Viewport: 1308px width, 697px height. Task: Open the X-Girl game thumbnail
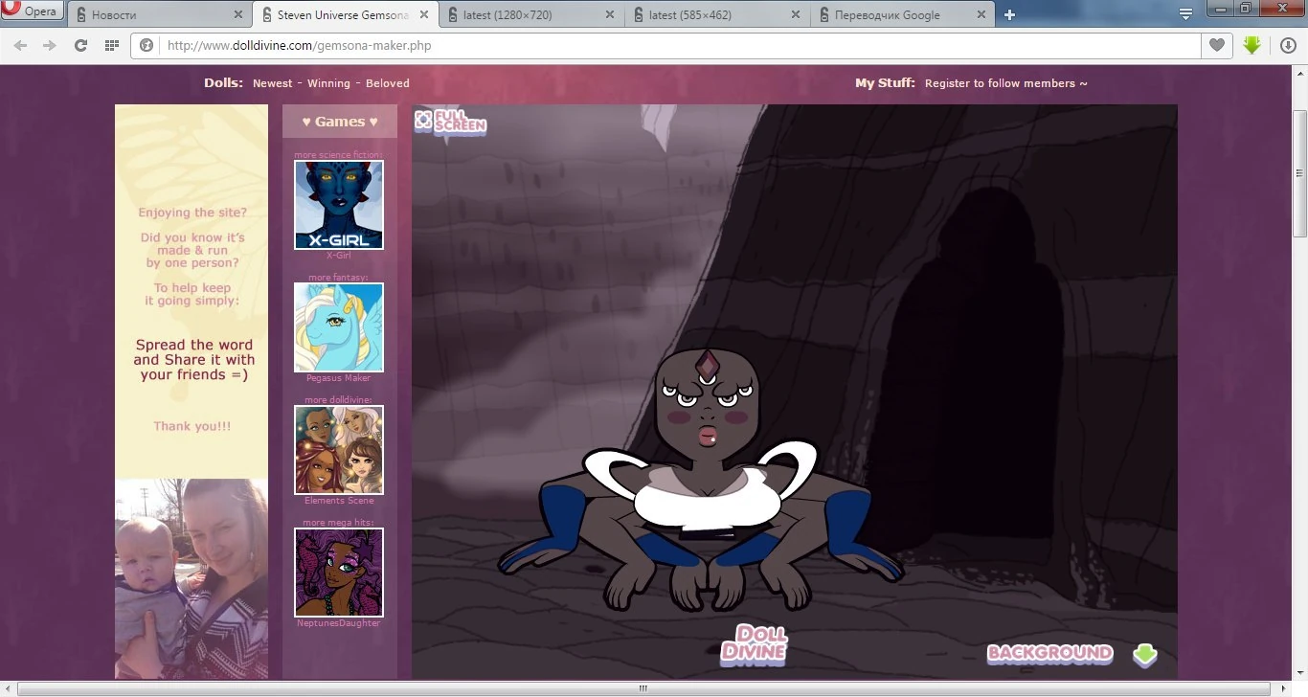339,205
